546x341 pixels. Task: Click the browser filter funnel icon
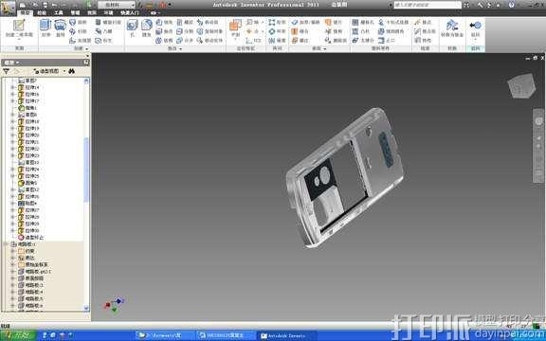click(x=6, y=71)
